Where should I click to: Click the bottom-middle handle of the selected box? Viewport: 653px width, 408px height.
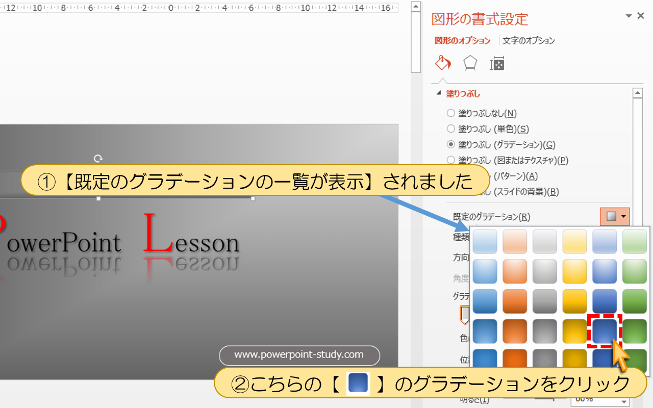[x=98, y=198]
